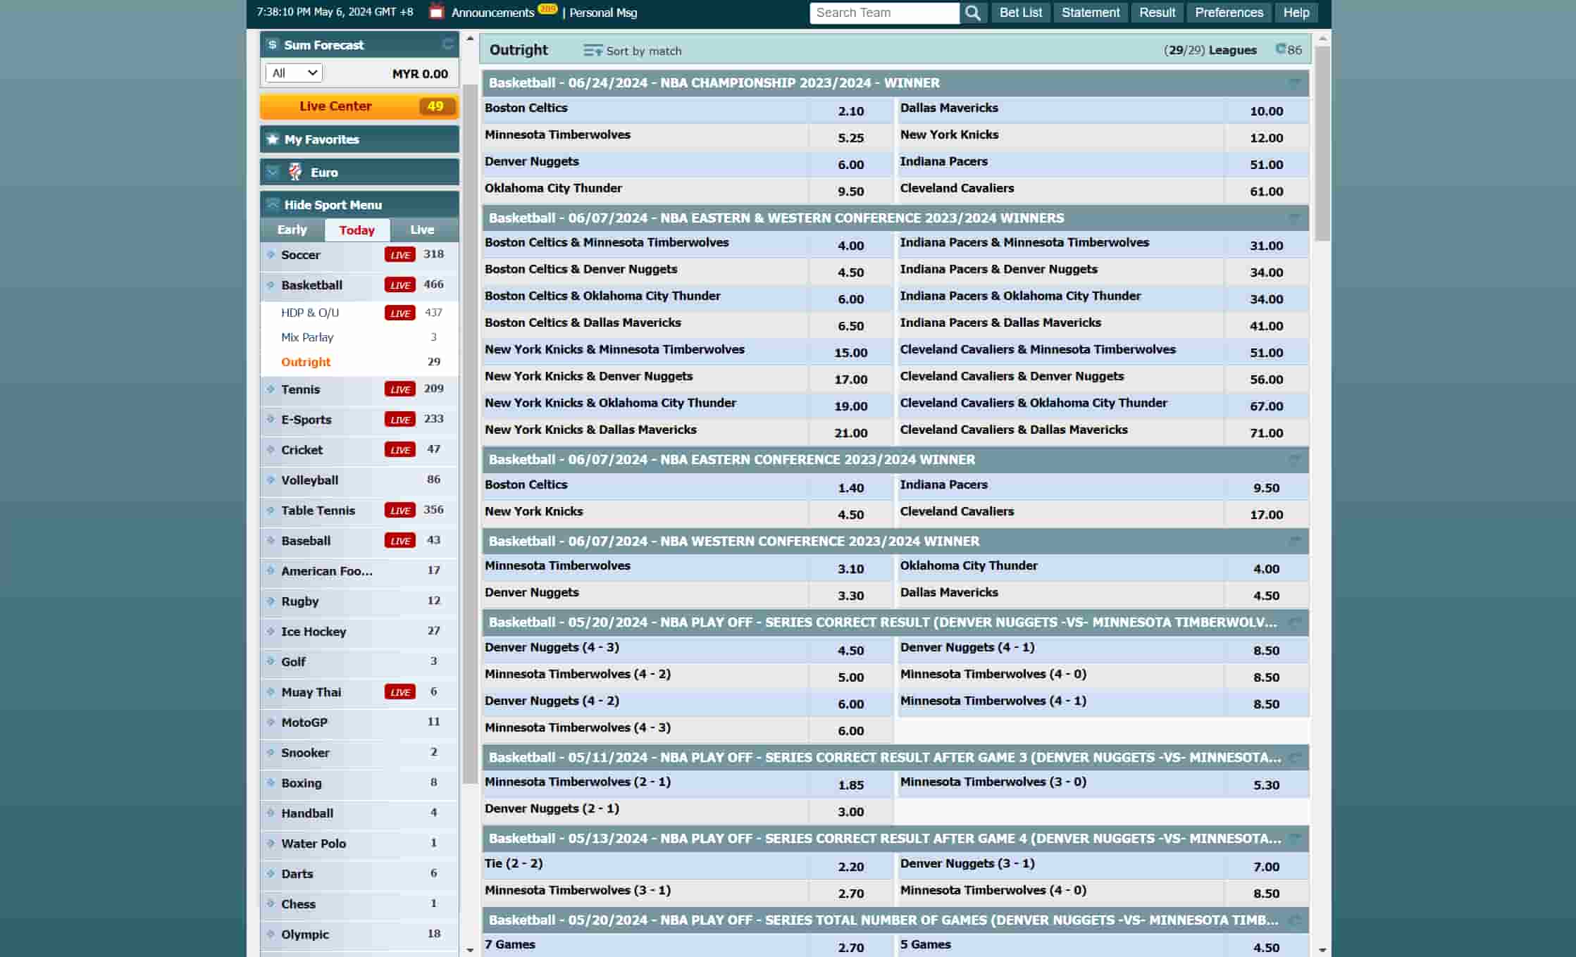1576x957 pixels.
Task: Click the E-Sports LIVE badge
Action: click(x=400, y=419)
